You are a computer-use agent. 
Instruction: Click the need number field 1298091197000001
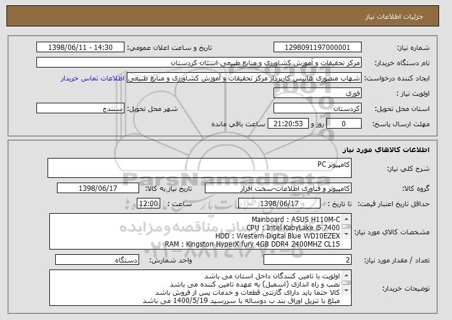pyautogui.click(x=318, y=48)
